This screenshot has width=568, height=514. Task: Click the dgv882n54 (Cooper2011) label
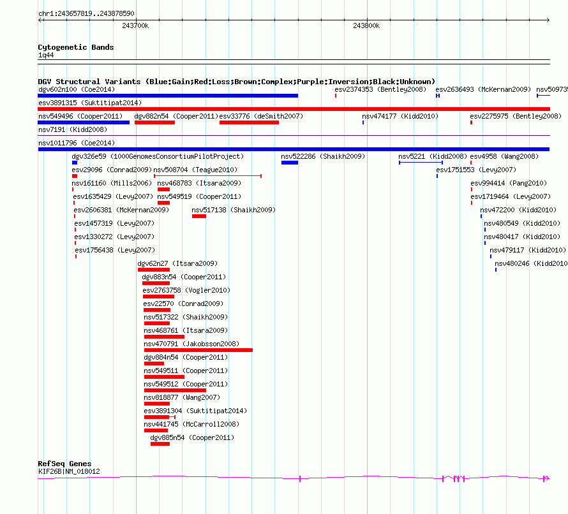click(x=176, y=116)
